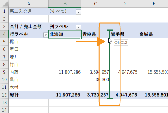
Task: Select row 2 header
Action: [4, 19]
